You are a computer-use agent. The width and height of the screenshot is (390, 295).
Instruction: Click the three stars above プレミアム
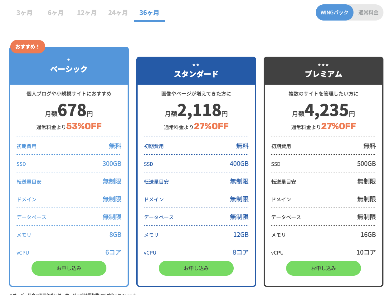323,65
